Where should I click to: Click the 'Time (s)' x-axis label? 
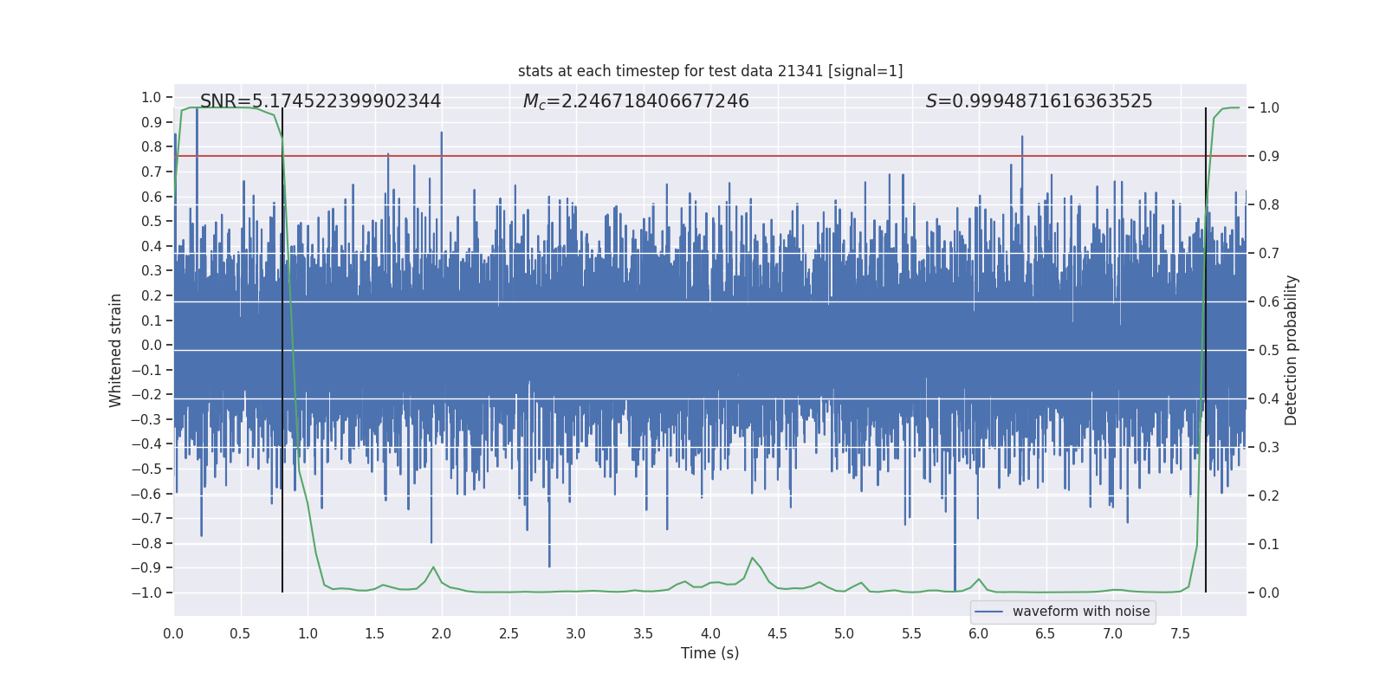click(x=709, y=653)
